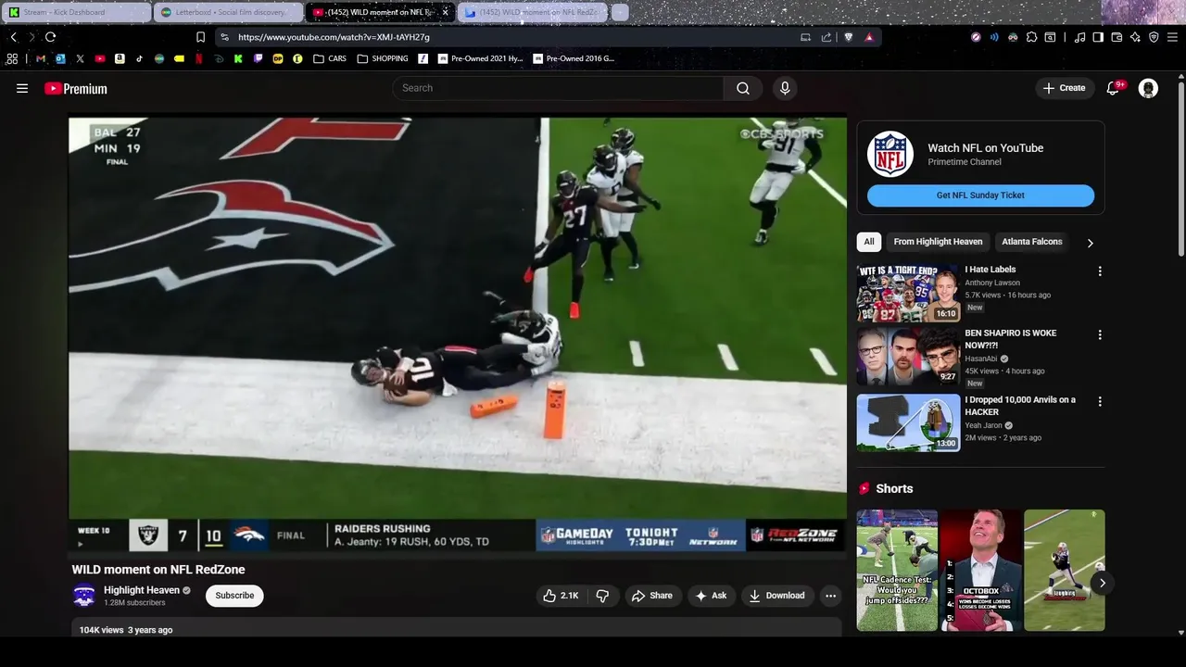Show next Shorts with right arrow
1186x667 pixels.
pos(1102,583)
